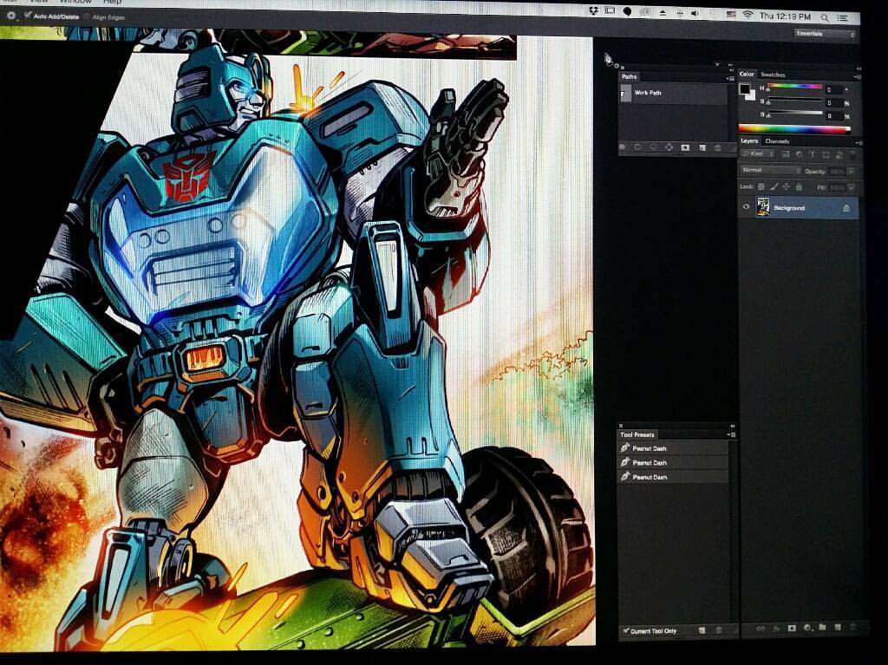Viewport: 888px width, 665px height.
Task: Filter layers by type layers icon
Action: (813, 154)
